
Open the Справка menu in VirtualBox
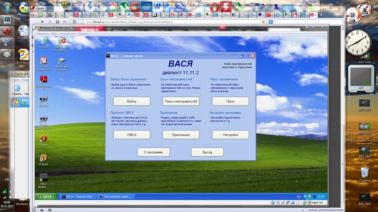83,34
